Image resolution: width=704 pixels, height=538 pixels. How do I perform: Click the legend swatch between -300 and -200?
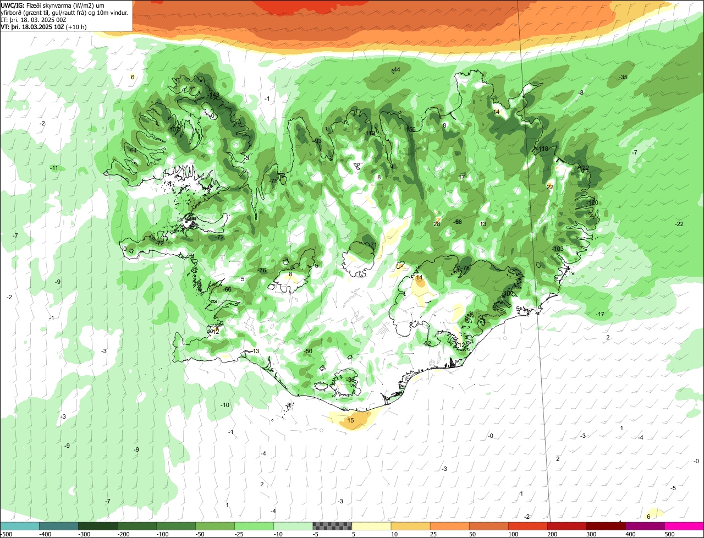pos(98,526)
